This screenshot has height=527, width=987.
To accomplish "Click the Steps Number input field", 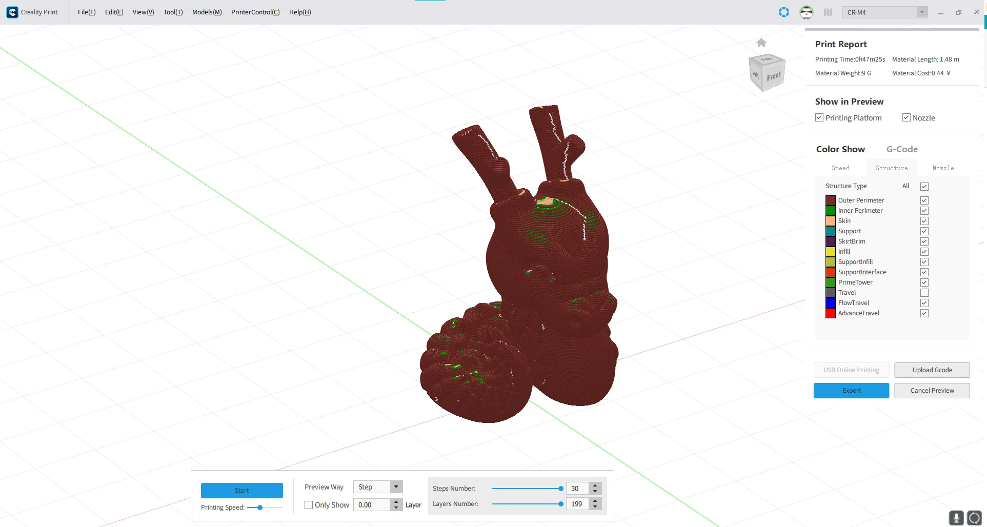I will pos(577,489).
